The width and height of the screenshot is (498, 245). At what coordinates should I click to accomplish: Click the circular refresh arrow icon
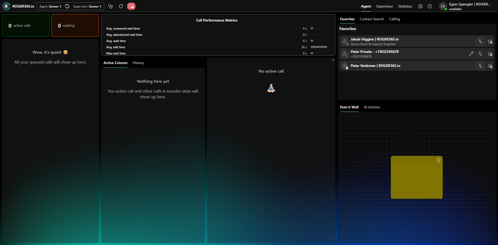tap(121, 6)
